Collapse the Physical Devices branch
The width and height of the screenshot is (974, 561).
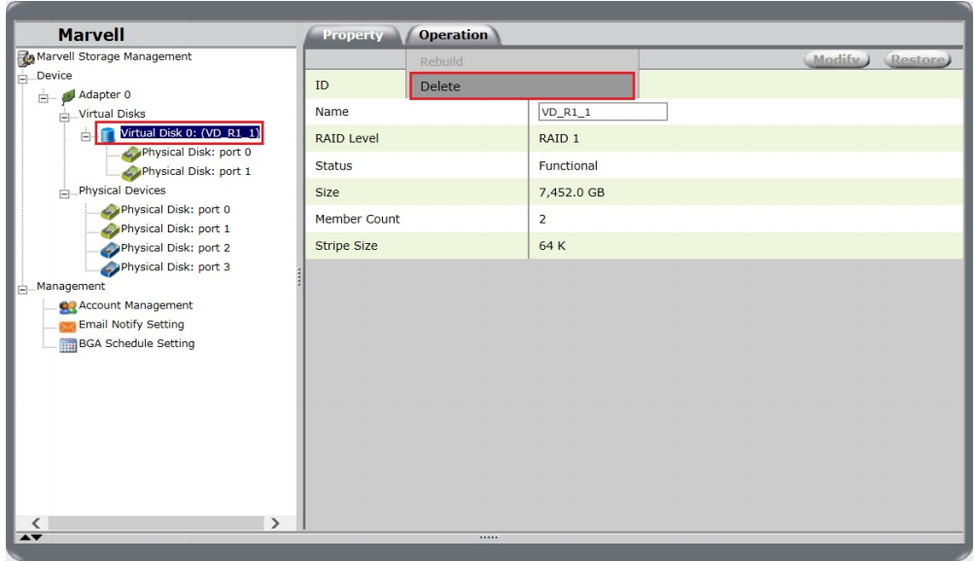64,193
